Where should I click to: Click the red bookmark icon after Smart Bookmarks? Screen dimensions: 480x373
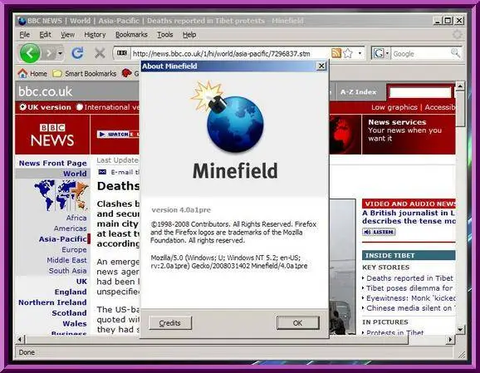pos(126,73)
